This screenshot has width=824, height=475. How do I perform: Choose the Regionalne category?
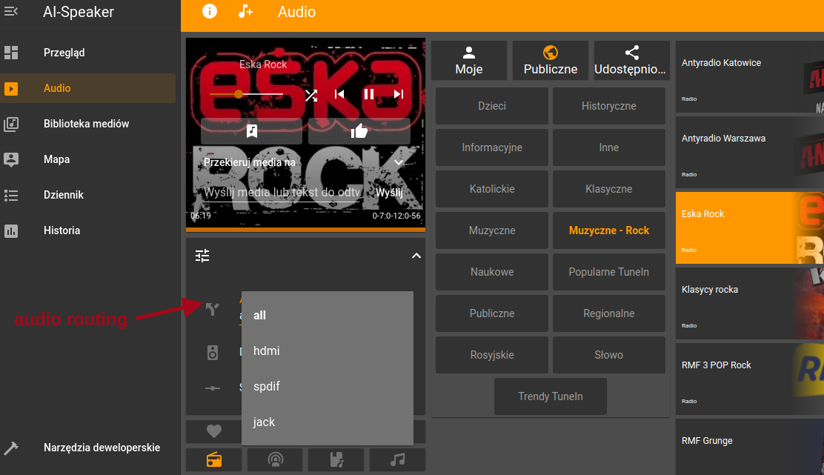point(609,313)
